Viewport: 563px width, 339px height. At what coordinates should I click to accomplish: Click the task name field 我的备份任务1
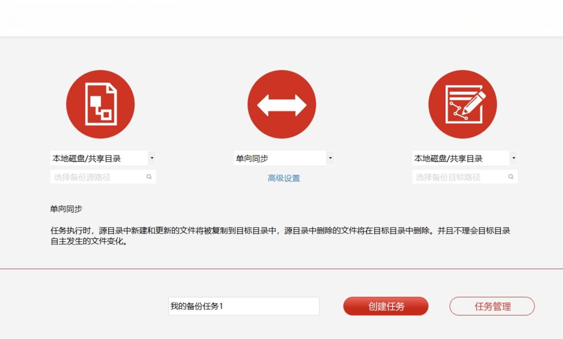pos(244,306)
